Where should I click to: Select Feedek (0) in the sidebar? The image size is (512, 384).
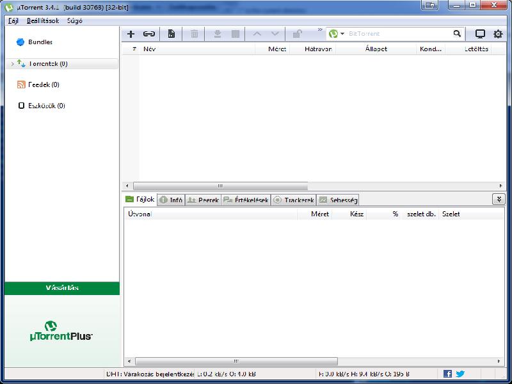click(38, 84)
